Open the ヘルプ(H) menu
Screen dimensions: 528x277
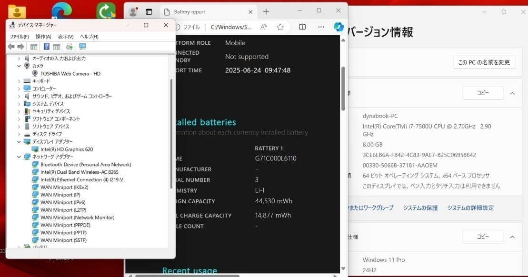point(89,37)
